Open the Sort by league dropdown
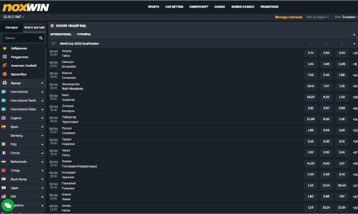 pyautogui.click(x=317, y=17)
